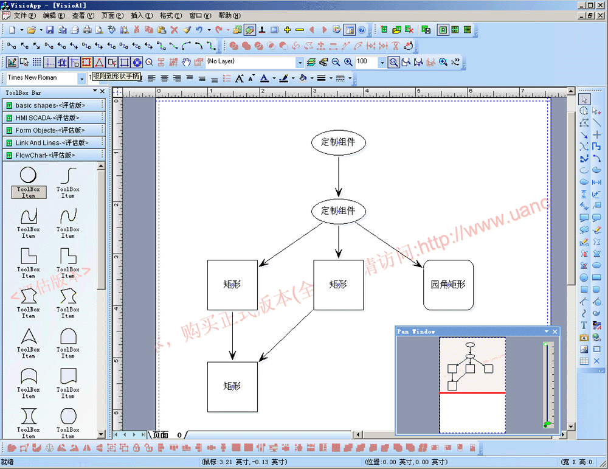This screenshot has height=469, width=608.
Task: Open the 格式(F) menu
Action: pyautogui.click(x=170, y=16)
